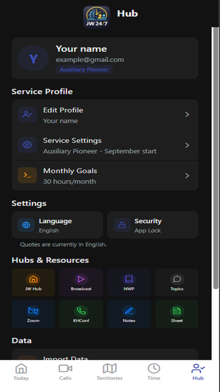
Task: Switch to the Calls tab
Action: tap(65, 372)
